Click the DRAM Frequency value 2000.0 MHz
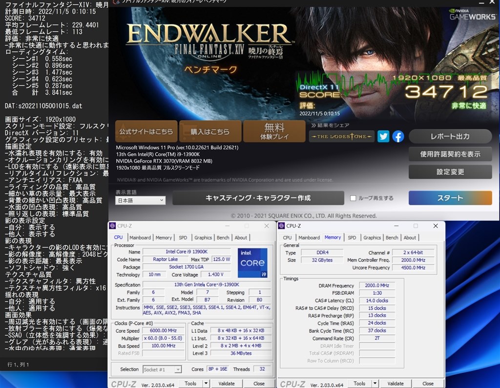The width and height of the screenshot is (500, 388). 377,286
